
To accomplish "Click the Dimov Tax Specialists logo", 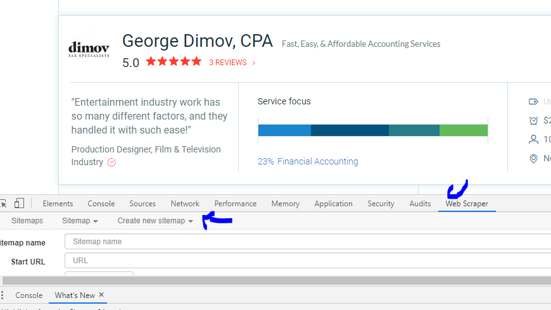I will point(89,49).
